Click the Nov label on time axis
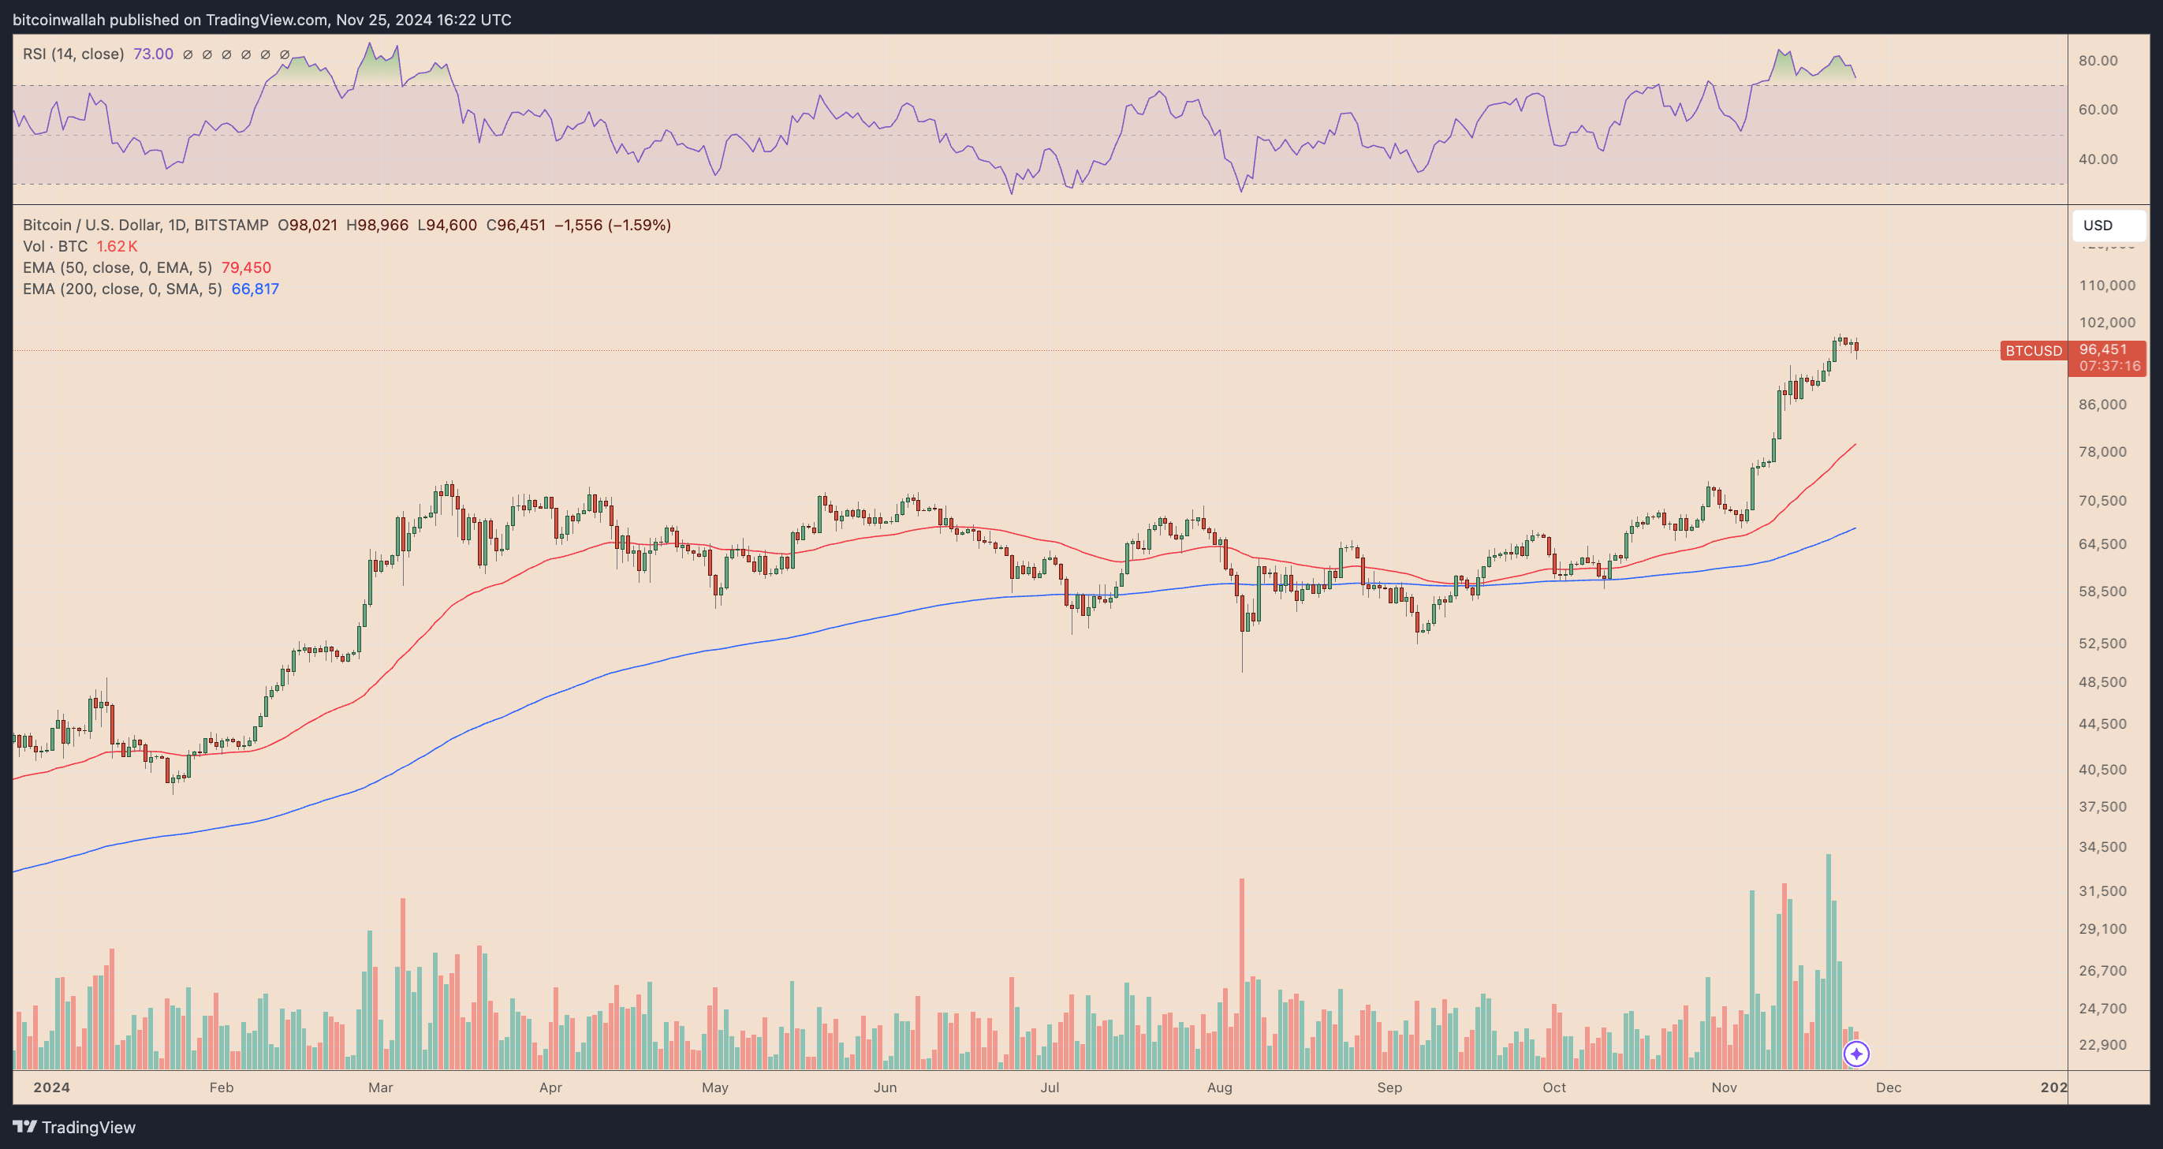Image resolution: width=2163 pixels, height=1149 pixels. [1724, 1087]
